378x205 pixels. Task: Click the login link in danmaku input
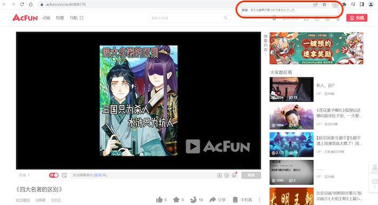[98, 175]
